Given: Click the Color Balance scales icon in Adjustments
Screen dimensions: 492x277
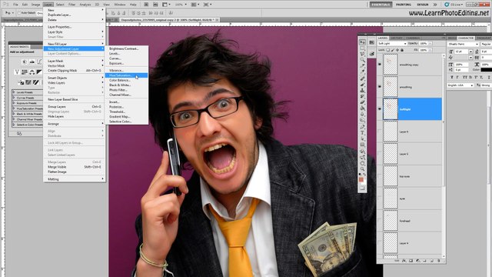Looking at the screenshot, I should click(32, 72).
